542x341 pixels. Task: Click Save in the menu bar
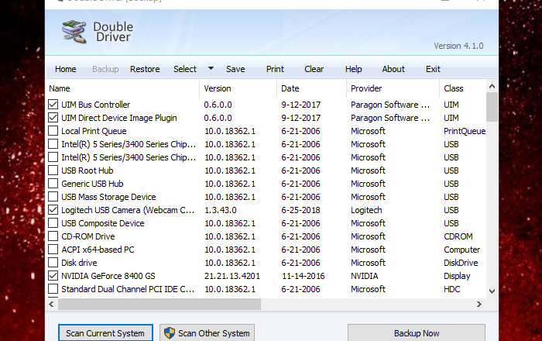pos(235,69)
